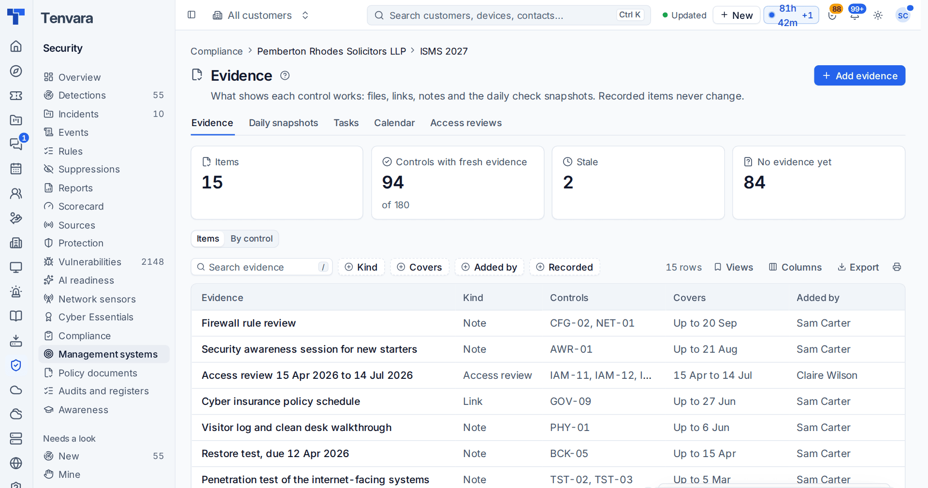Switch to the Daily snapshots tab
Screen dimensions: 928x488
pos(283,123)
